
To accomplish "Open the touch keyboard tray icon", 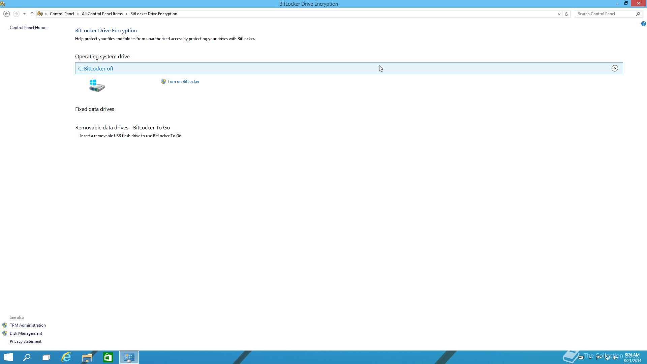I will [581, 358].
